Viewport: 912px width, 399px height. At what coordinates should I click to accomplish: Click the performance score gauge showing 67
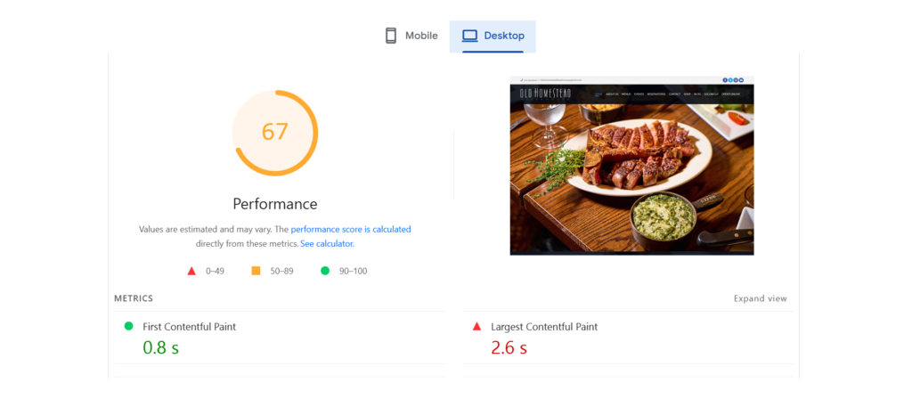275,133
